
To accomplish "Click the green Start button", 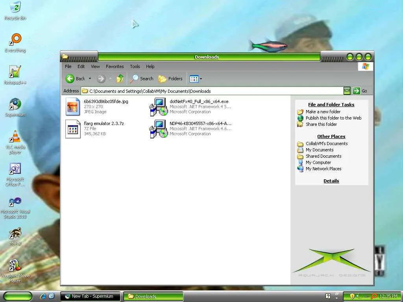I will [x=18, y=296].
